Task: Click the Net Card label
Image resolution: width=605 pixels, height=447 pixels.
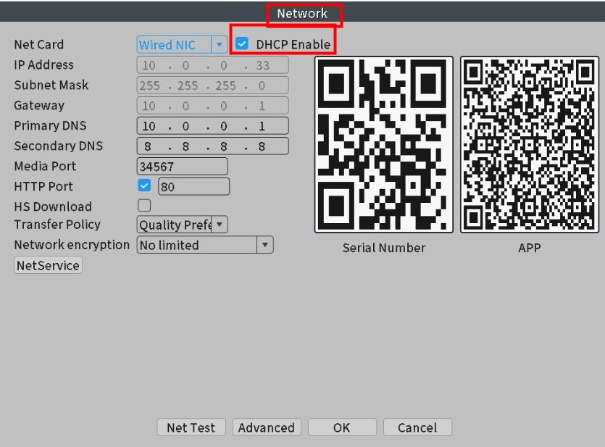Action: click(39, 44)
